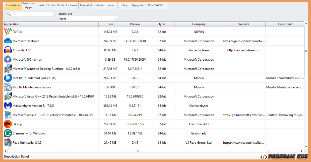The image size is (311, 162).
Task: Activate Hunter Mode
Action: (x=55, y=5)
